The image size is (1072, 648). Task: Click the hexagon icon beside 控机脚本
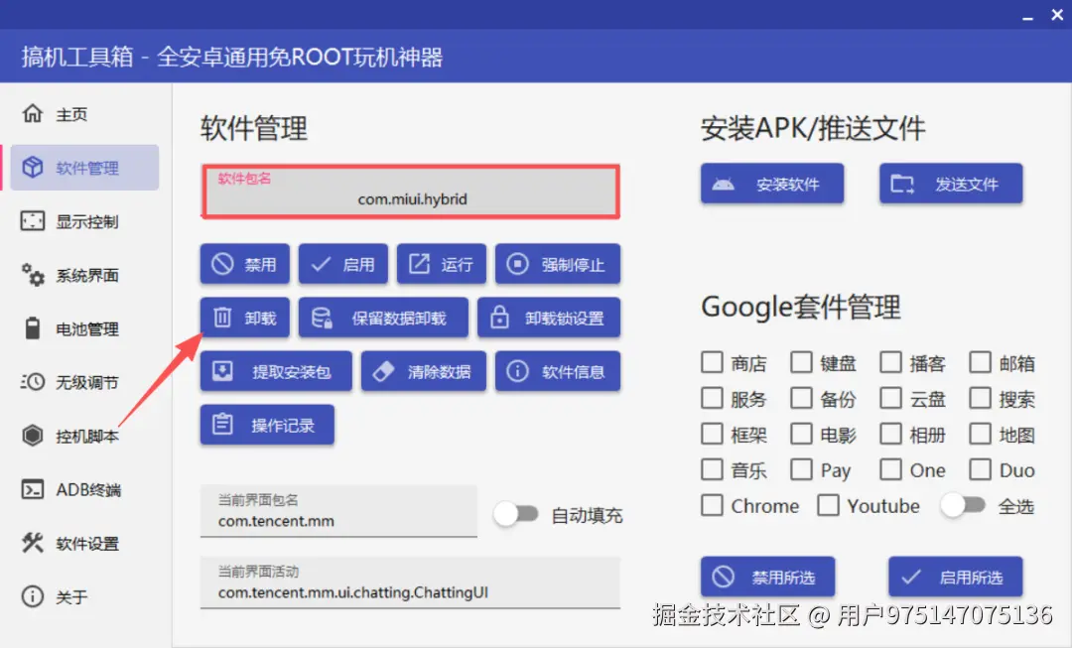32,436
